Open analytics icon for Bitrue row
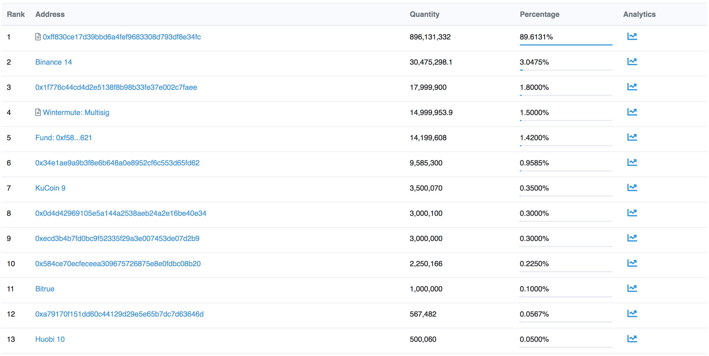The width and height of the screenshot is (709, 356). 632,288
